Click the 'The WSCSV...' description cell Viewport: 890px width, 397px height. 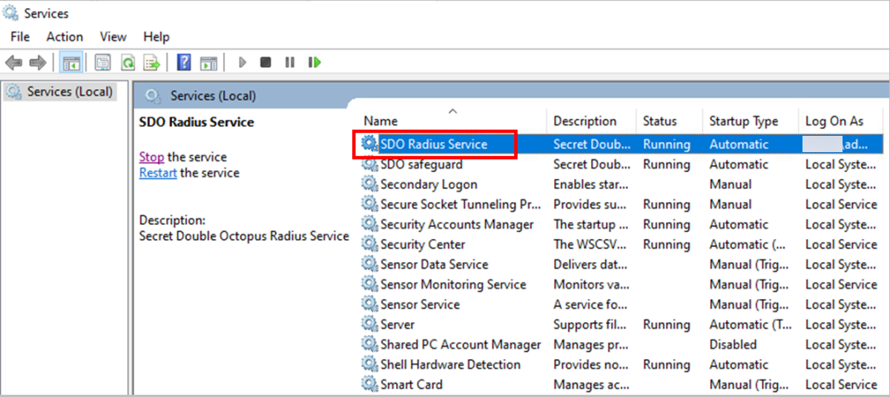coord(591,245)
